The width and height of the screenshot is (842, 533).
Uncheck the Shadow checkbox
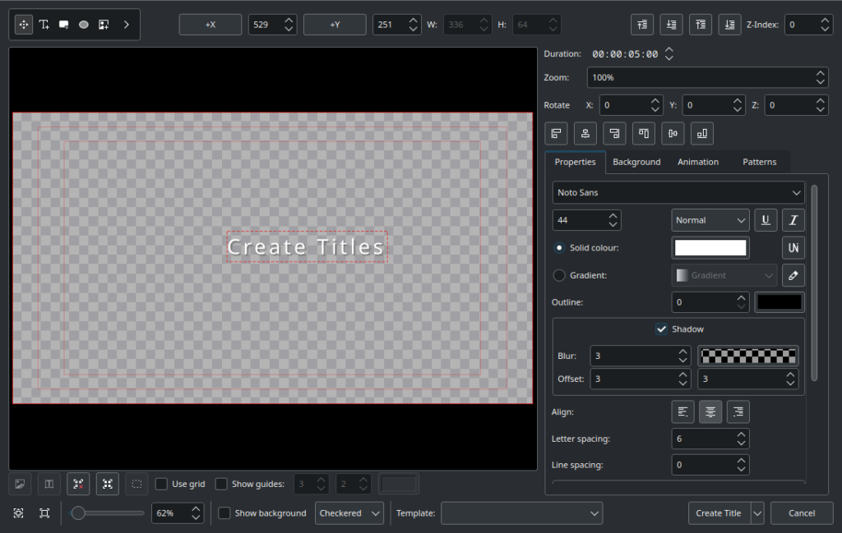661,329
